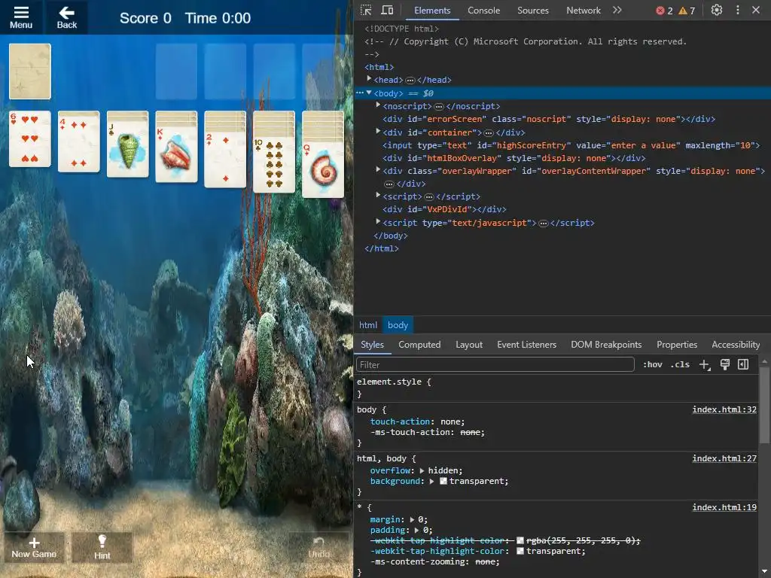The height and width of the screenshot is (578, 771).
Task: Expand the head element node
Action: point(369,79)
